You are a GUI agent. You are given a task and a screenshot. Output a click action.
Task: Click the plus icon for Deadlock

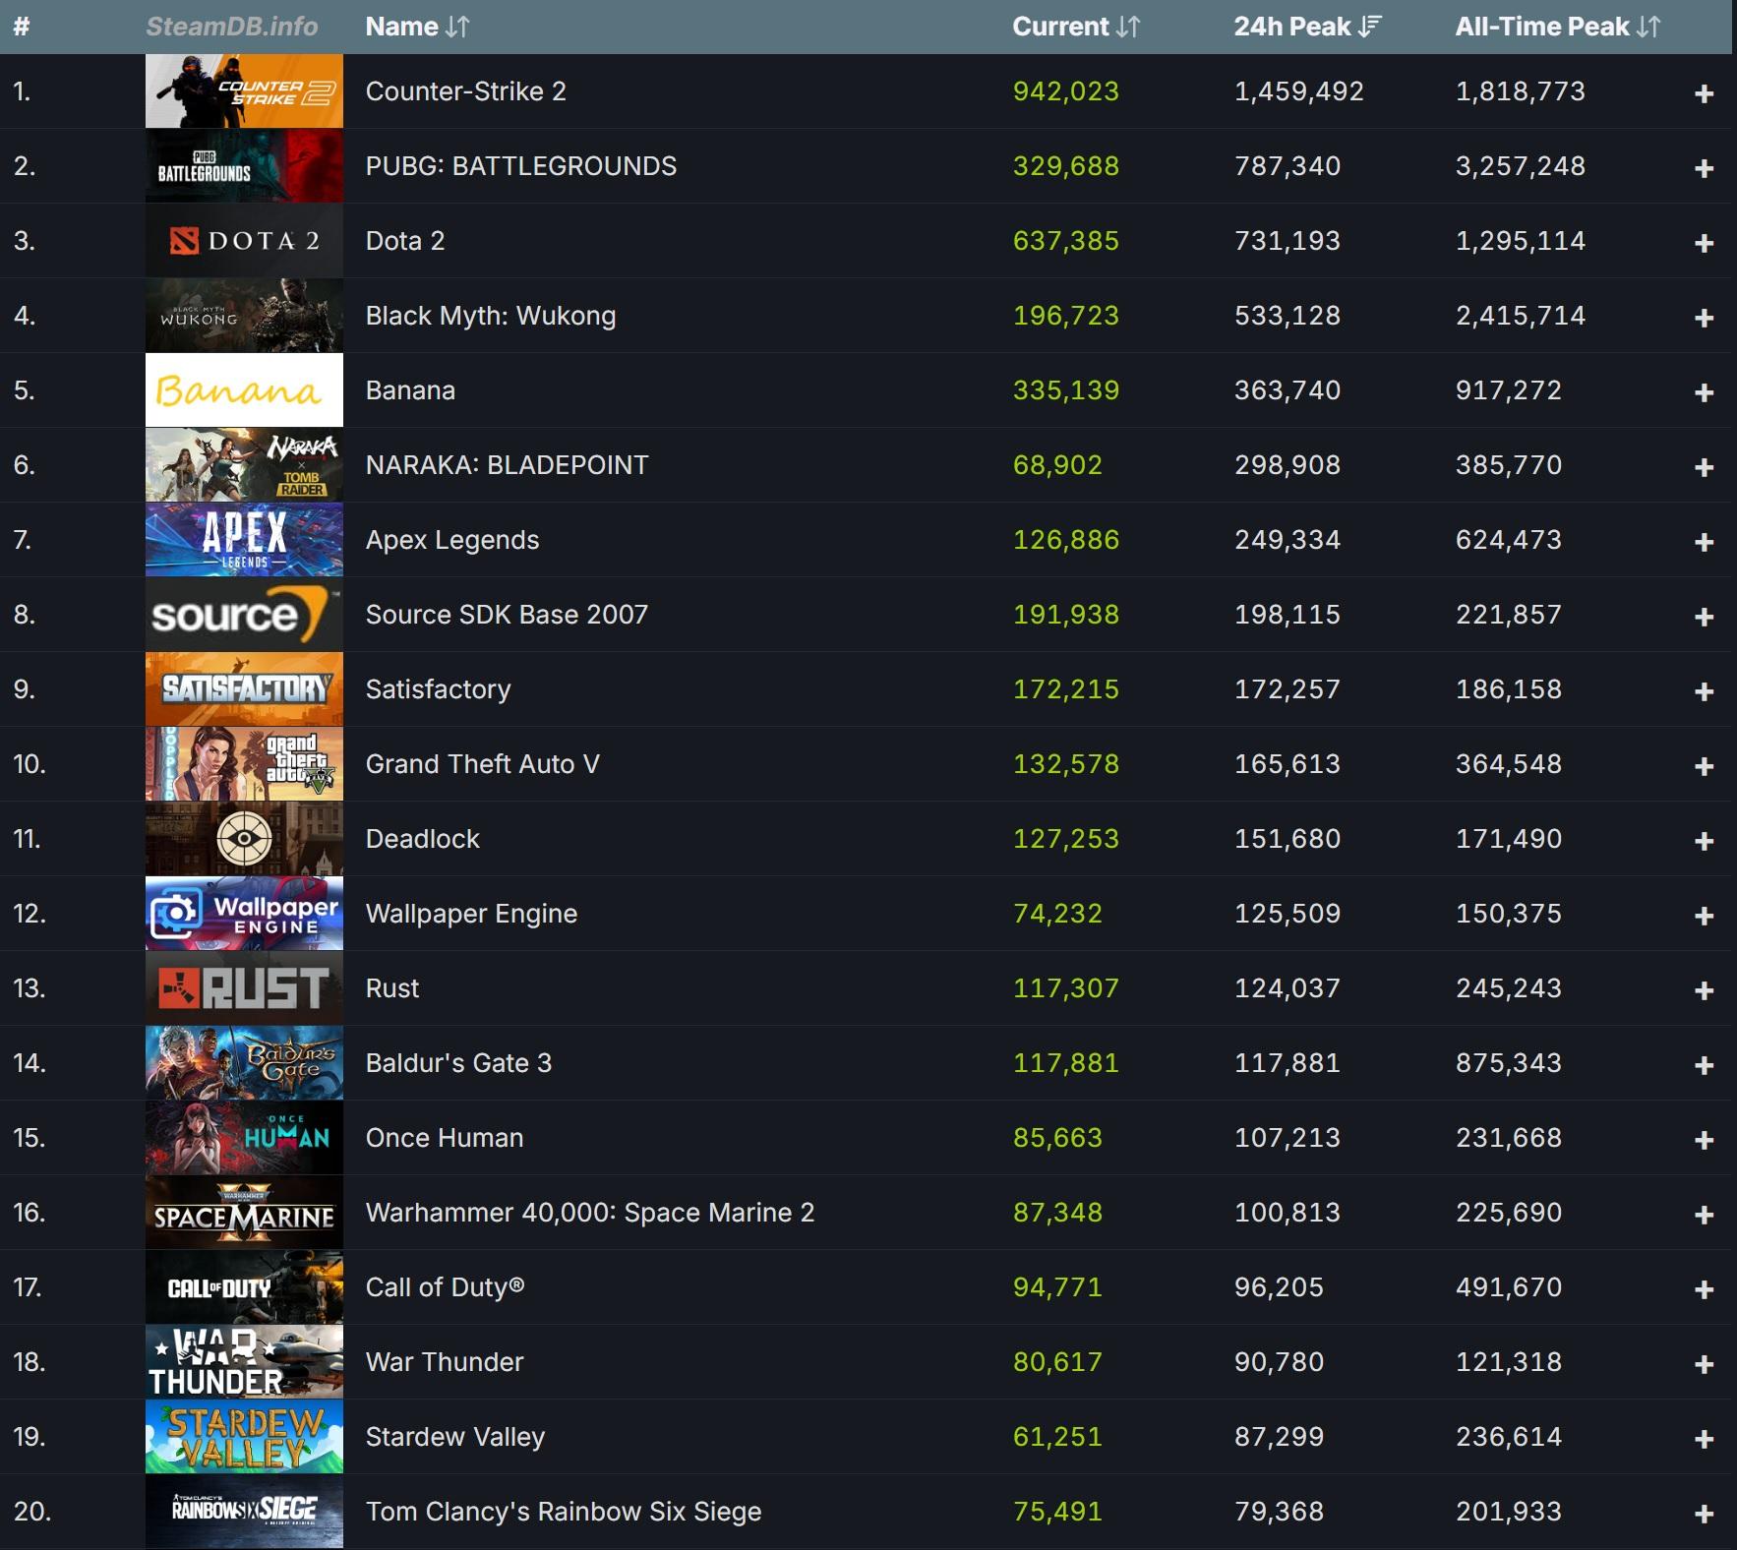tap(1704, 841)
